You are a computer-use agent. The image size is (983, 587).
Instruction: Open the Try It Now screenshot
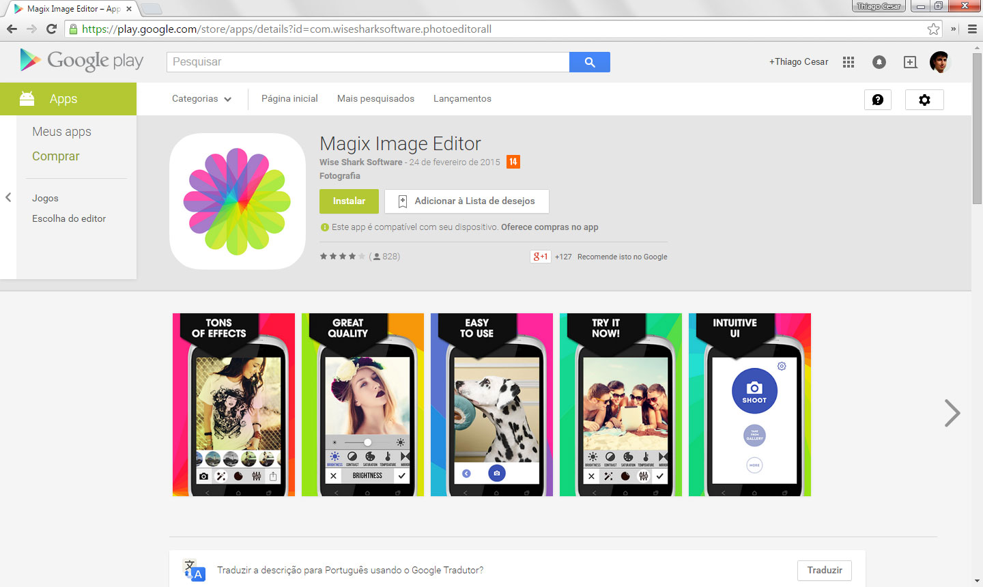coord(621,405)
